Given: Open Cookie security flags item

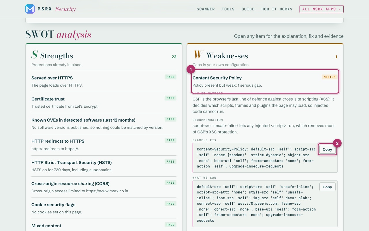Looking at the screenshot, I should click(104, 208).
